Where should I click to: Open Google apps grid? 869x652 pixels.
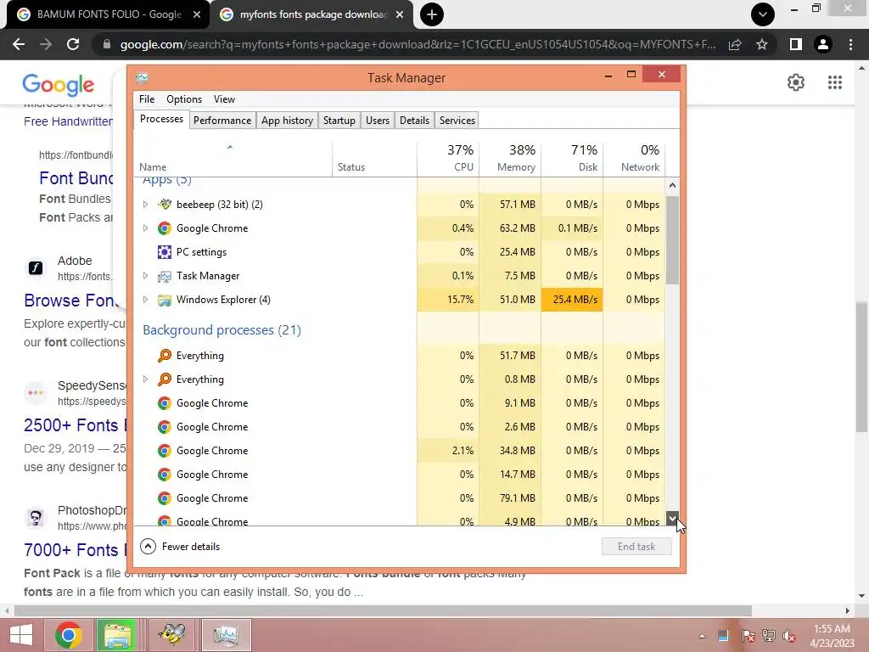pos(835,82)
